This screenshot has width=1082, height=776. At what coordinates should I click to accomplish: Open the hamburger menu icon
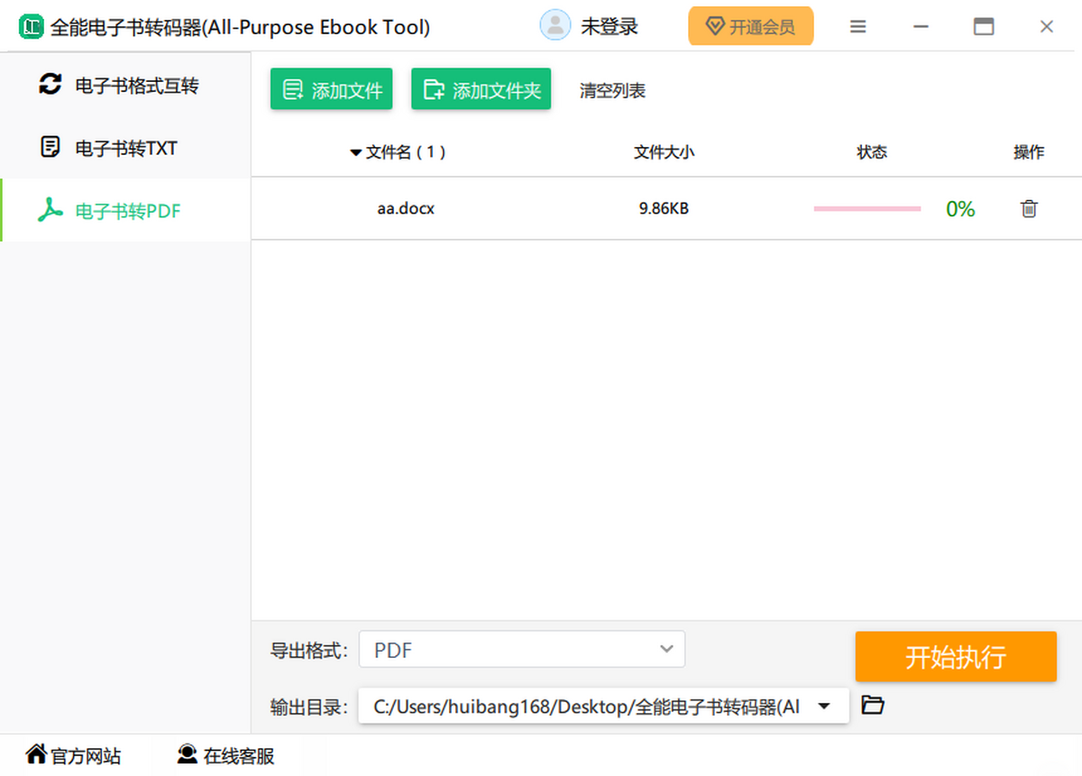[857, 27]
